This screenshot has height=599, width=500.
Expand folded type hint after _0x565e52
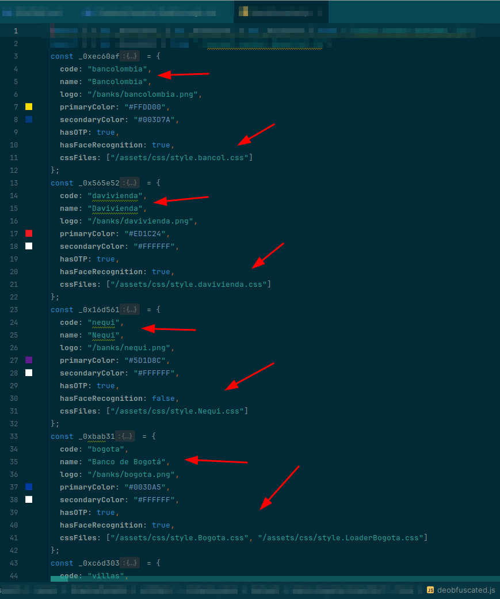click(x=130, y=183)
